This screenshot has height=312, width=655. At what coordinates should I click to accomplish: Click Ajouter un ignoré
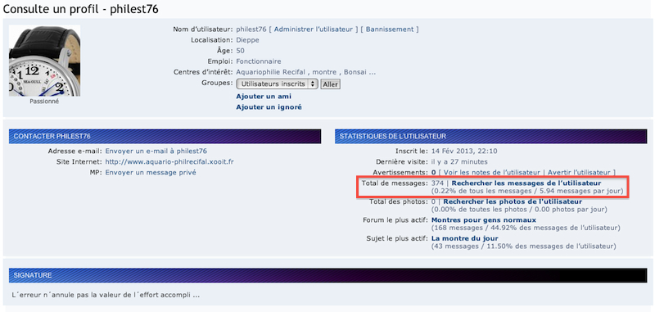269,107
